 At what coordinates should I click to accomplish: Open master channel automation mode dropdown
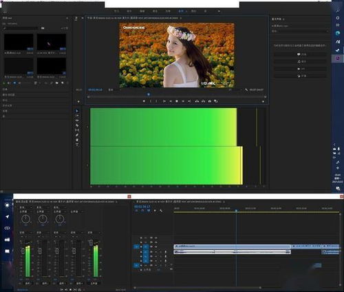click(x=94, y=233)
